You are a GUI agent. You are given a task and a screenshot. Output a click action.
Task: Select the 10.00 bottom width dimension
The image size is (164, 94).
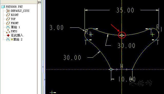pos(127,79)
